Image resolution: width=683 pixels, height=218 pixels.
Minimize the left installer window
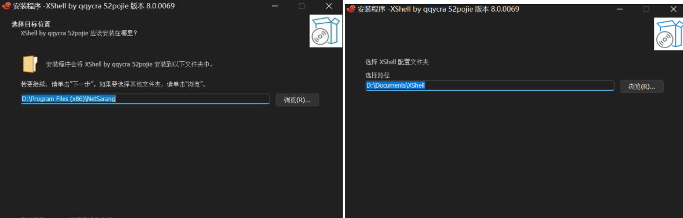(275, 6)
